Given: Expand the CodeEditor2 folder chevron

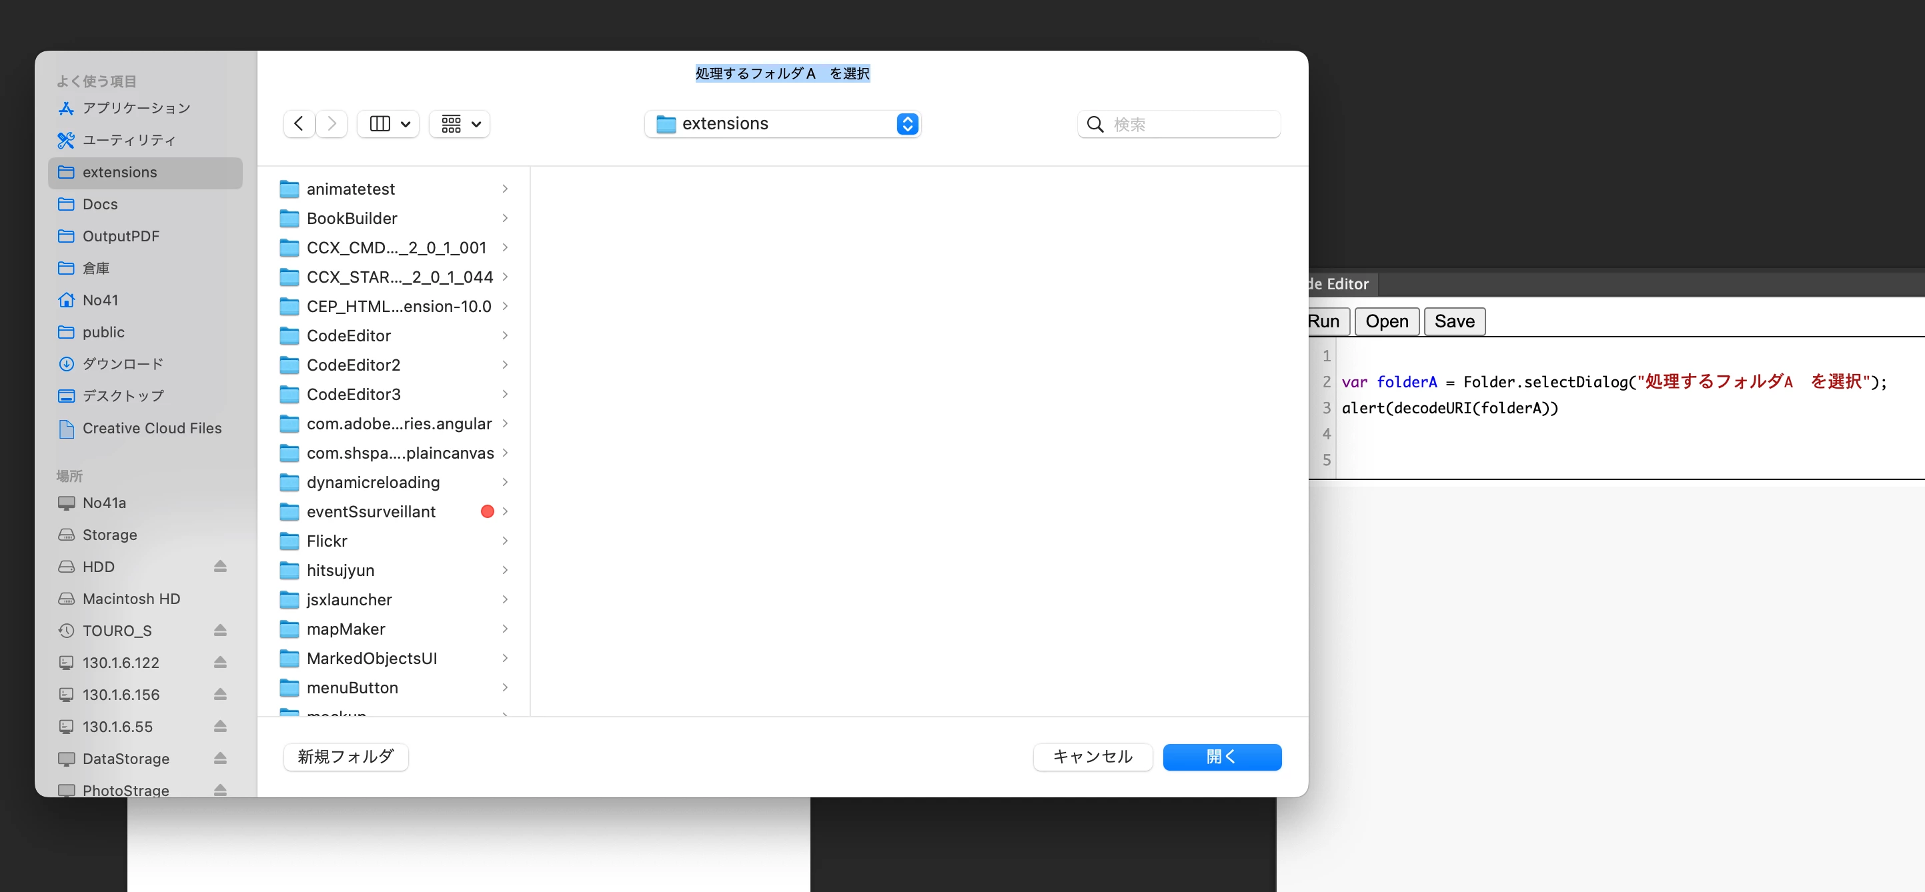Looking at the screenshot, I should tap(505, 365).
